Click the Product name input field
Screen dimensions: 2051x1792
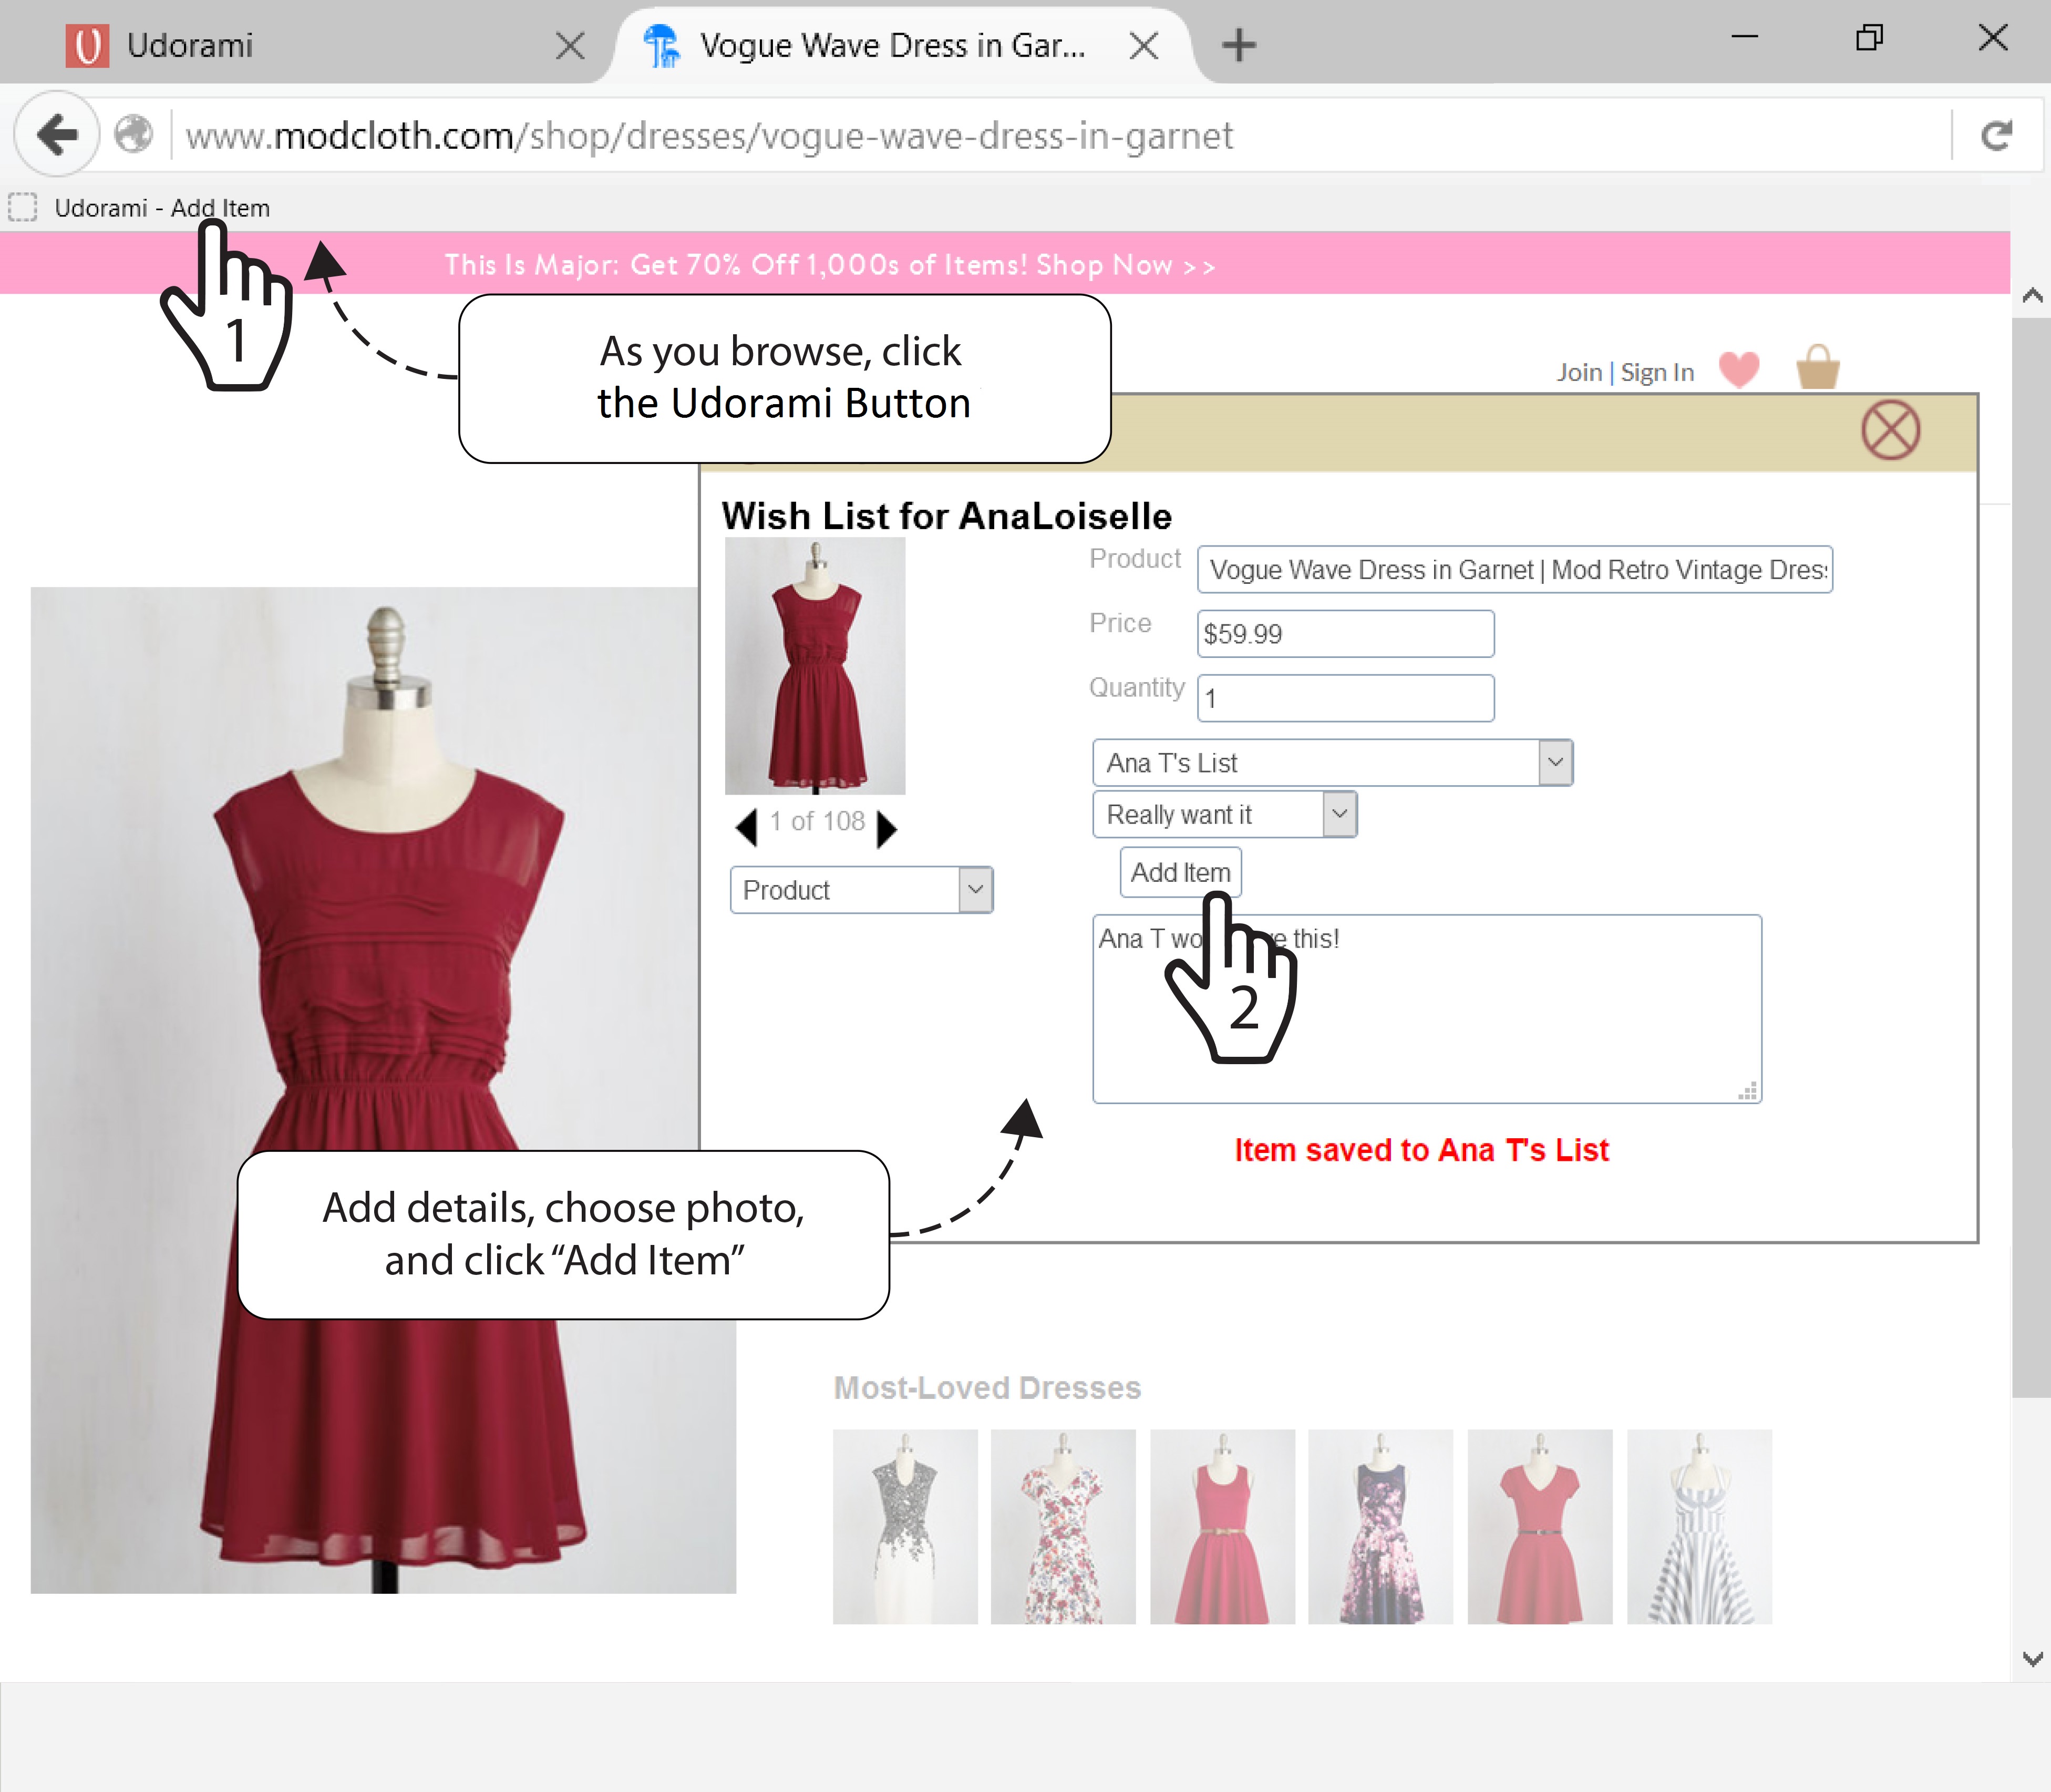(1515, 570)
